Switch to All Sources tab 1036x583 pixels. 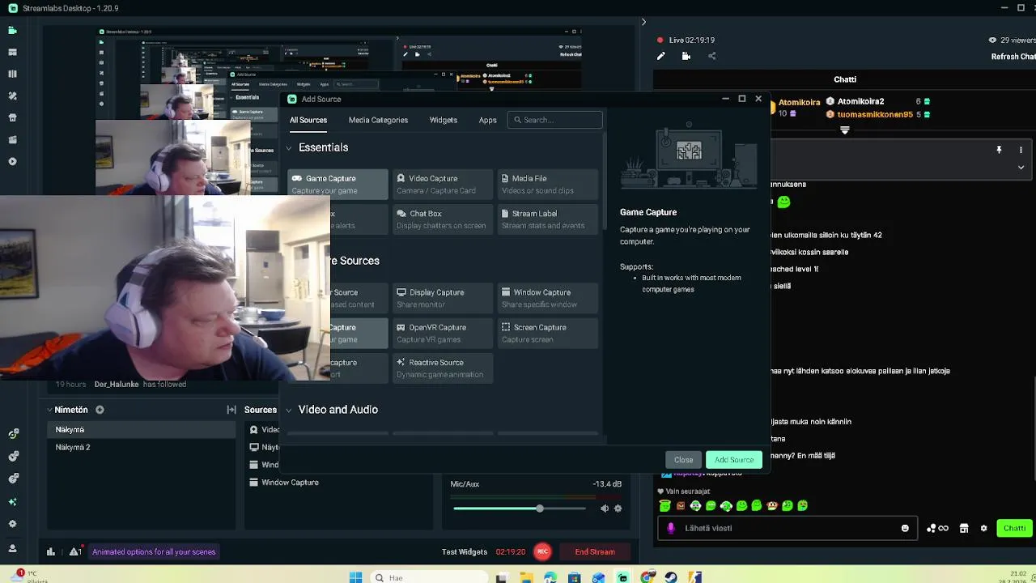[x=308, y=120]
